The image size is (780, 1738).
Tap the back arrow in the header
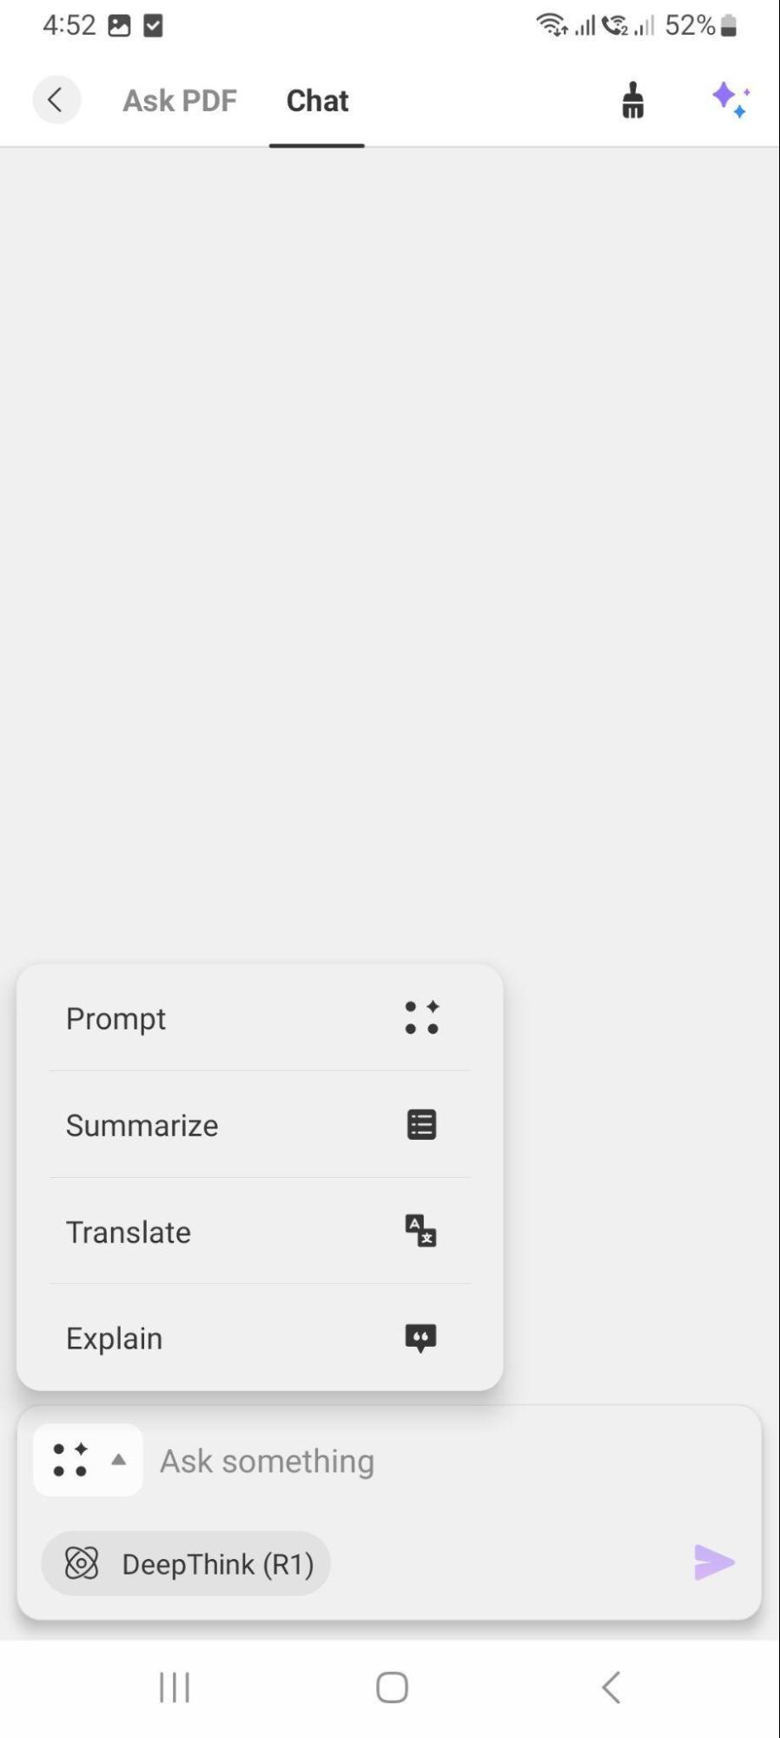56,100
